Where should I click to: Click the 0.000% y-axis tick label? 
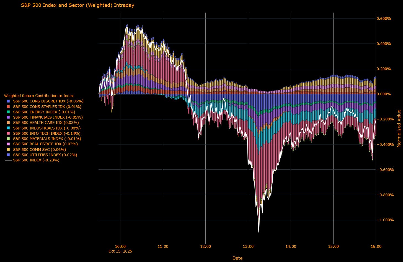(x=384, y=94)
